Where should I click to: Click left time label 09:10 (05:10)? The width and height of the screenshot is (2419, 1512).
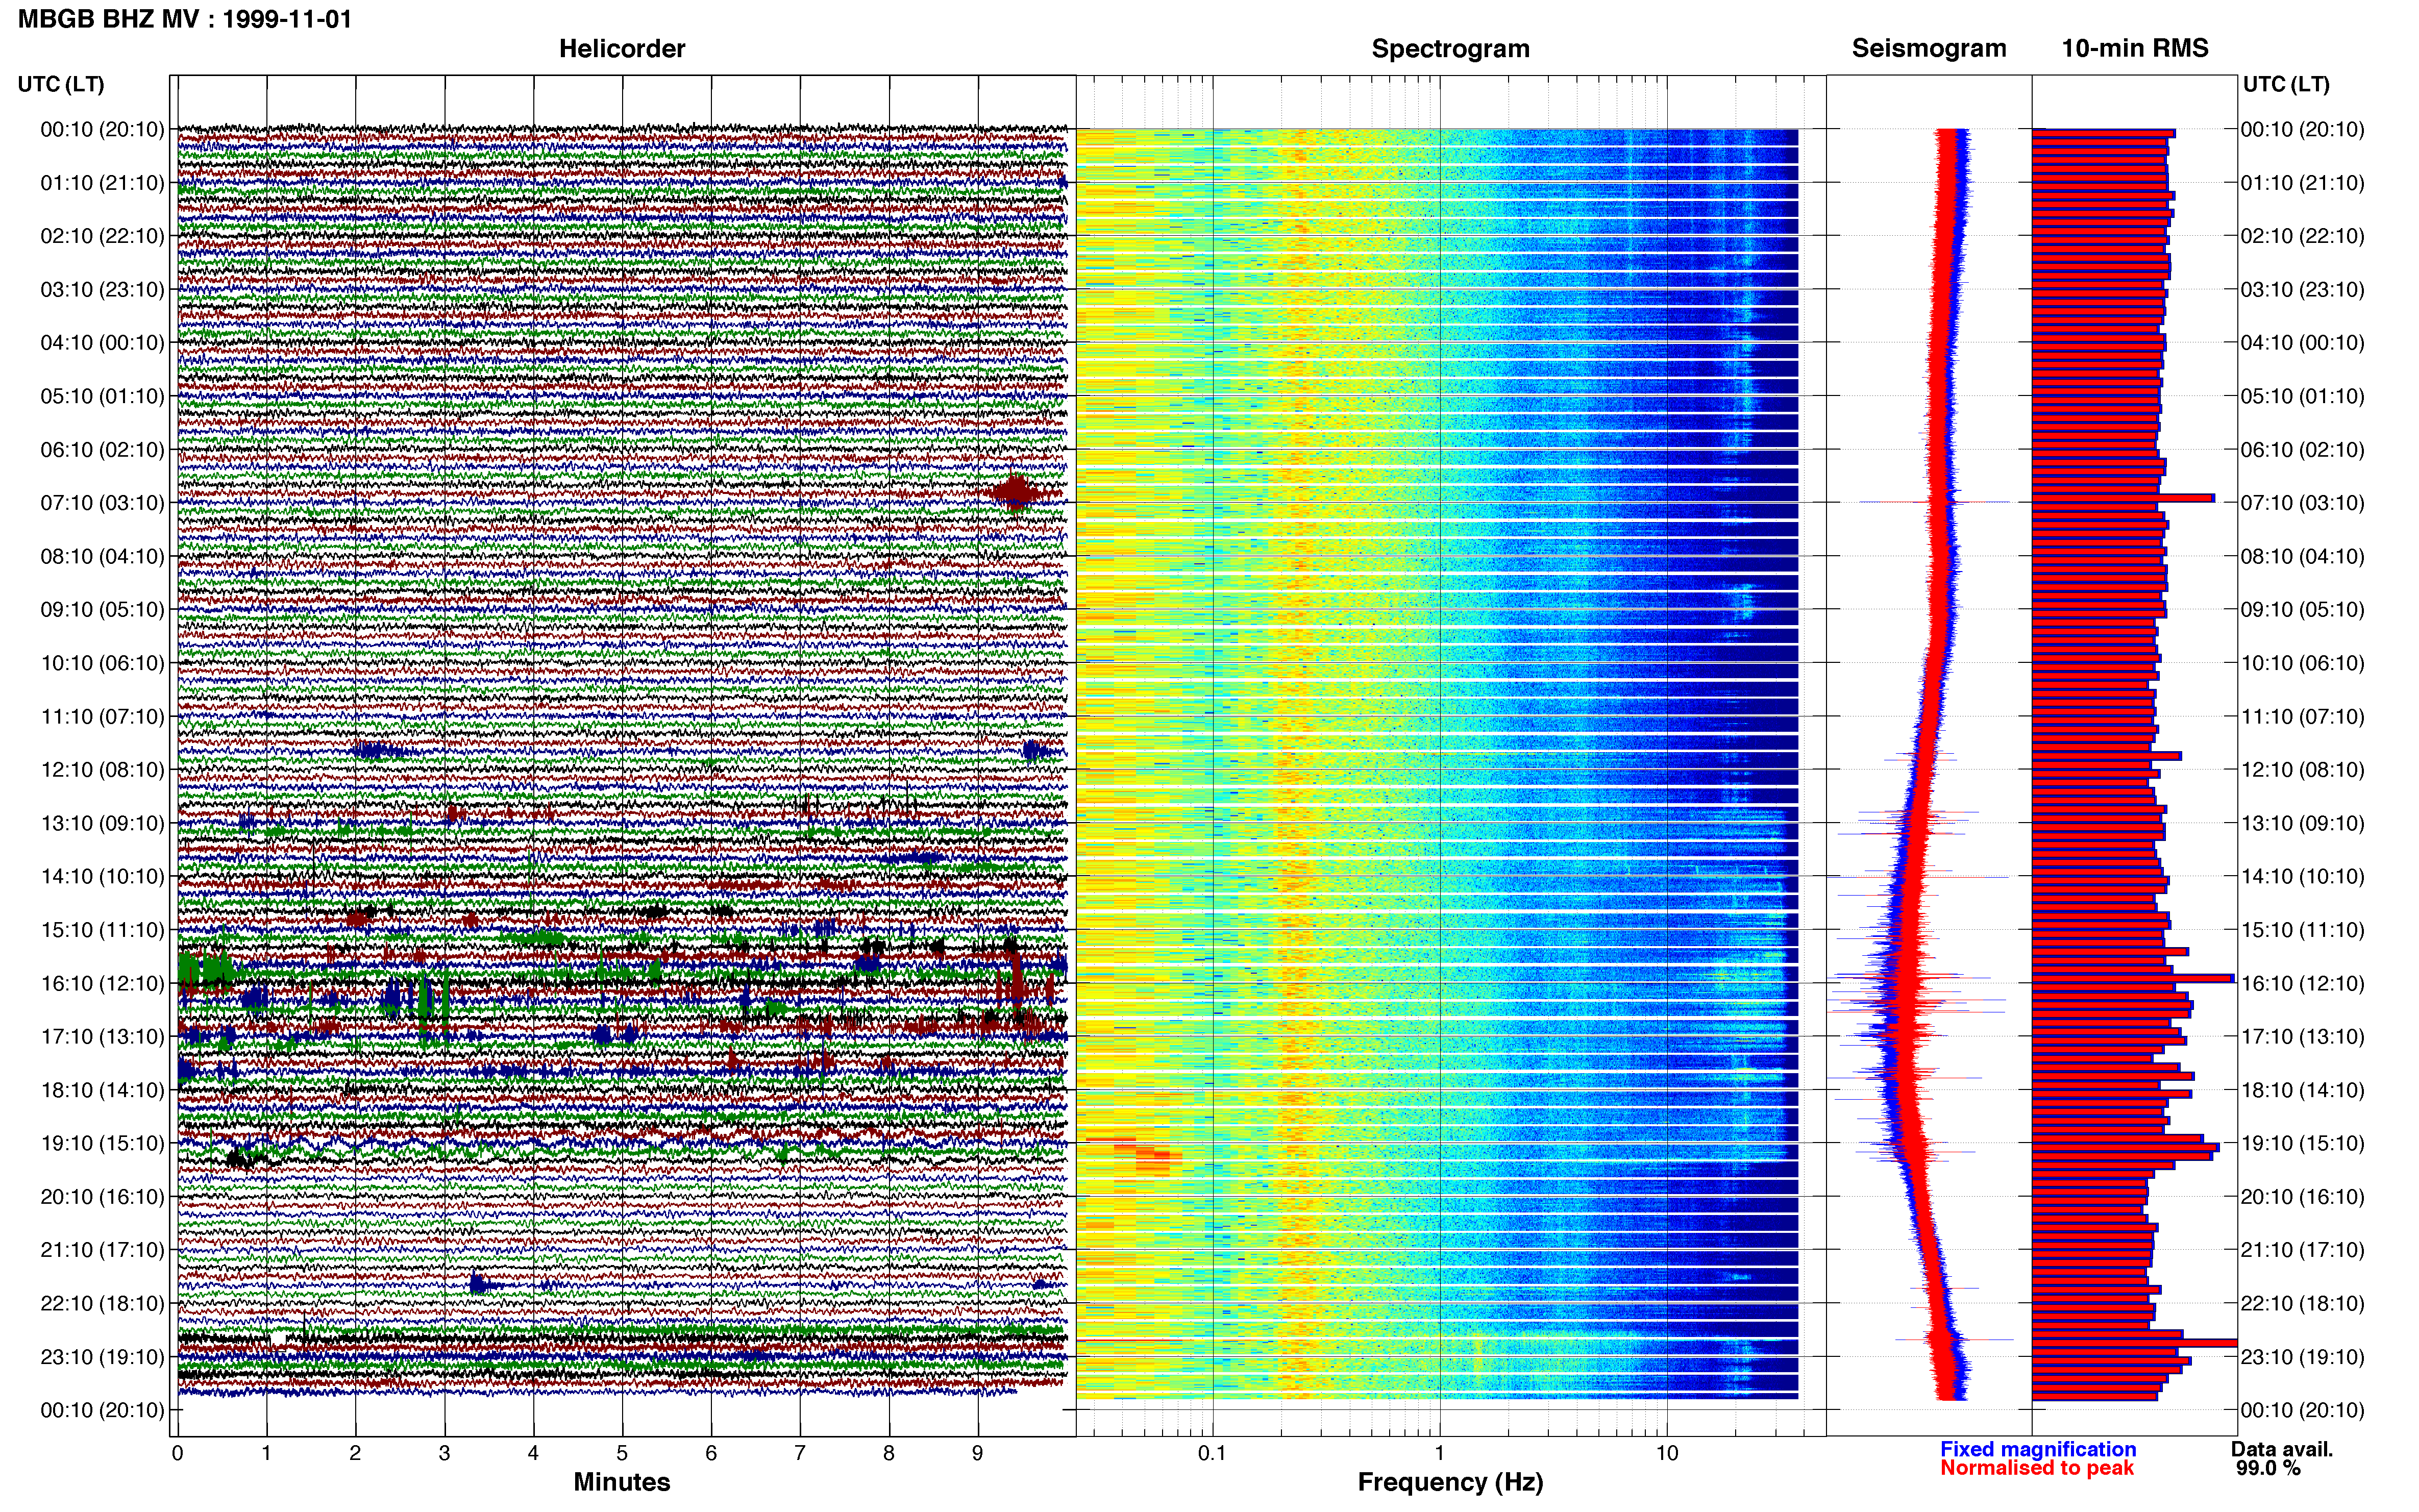point(102,609)
